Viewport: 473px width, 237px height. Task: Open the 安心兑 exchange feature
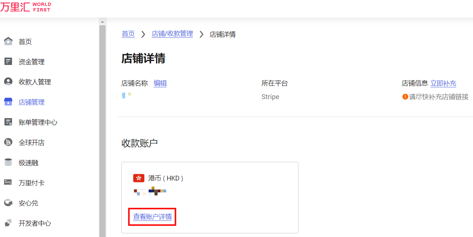click(8, 203)
